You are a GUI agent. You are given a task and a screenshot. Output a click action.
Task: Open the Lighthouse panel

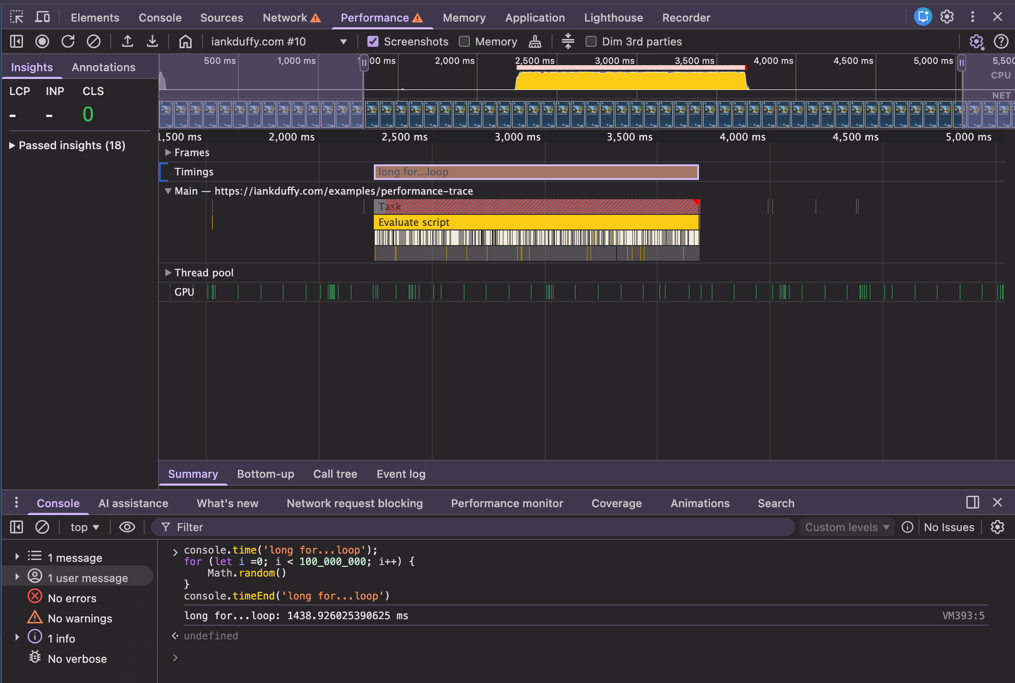coord(613,17)
